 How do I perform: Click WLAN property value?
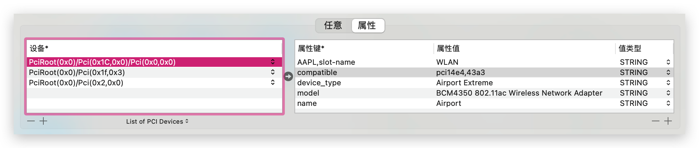click(x=447, y=62)
